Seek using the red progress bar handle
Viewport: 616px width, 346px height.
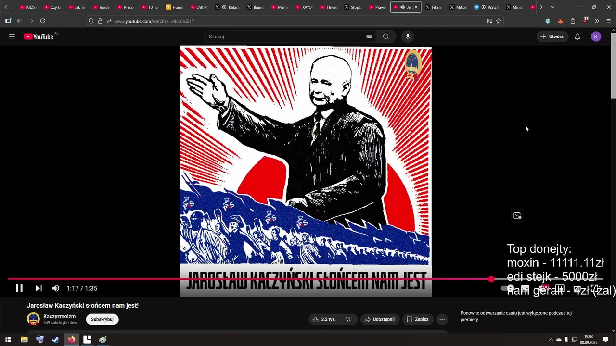click(491, 279)
